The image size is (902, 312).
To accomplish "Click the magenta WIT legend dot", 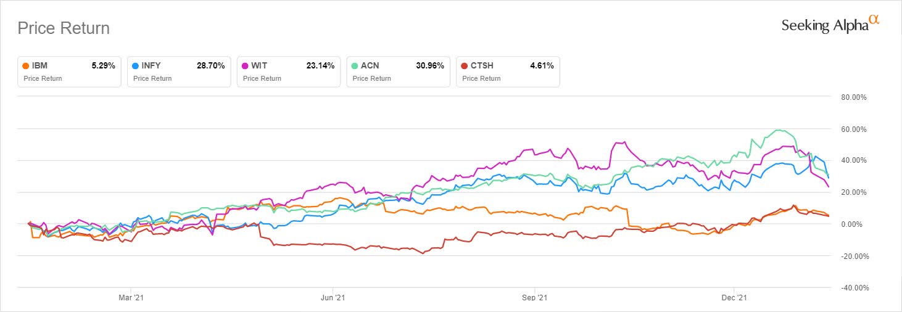I will [x=246, y=65].
